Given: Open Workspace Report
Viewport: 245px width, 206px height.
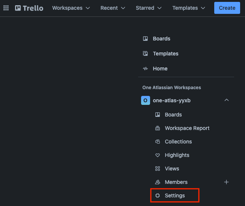Looking at the screenshot, I should click(187, 128).
